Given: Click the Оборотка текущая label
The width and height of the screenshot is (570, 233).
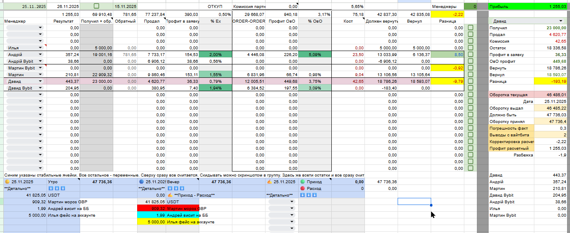Looking at the screenshot, I should click(512, 95).
